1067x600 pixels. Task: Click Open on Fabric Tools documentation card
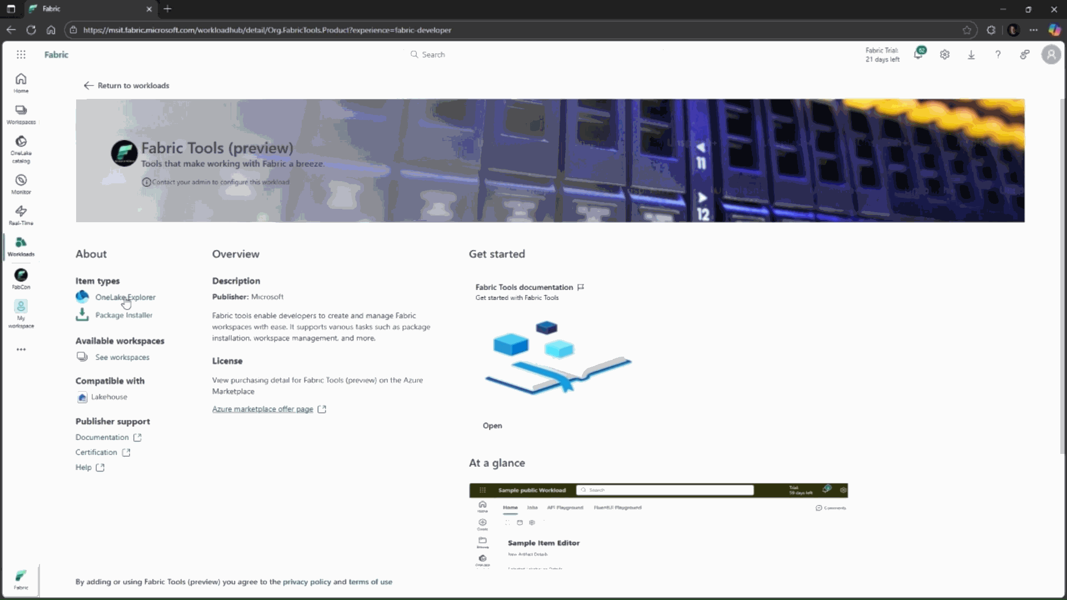click(492, 426)
